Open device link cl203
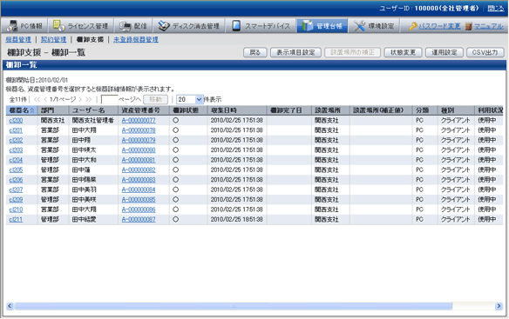Image resolution: width=509 pixels, height=319 pixels. click(16, 150)
